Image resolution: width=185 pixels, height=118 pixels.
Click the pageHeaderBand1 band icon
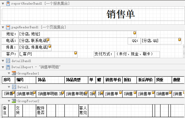coord(8,27)
